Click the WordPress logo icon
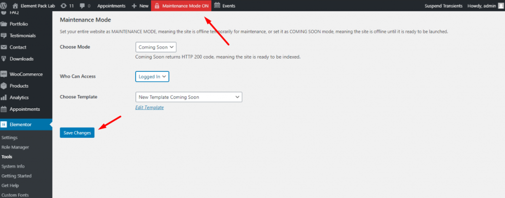Screen dimensions: 505x198 (x=4, y=6)
